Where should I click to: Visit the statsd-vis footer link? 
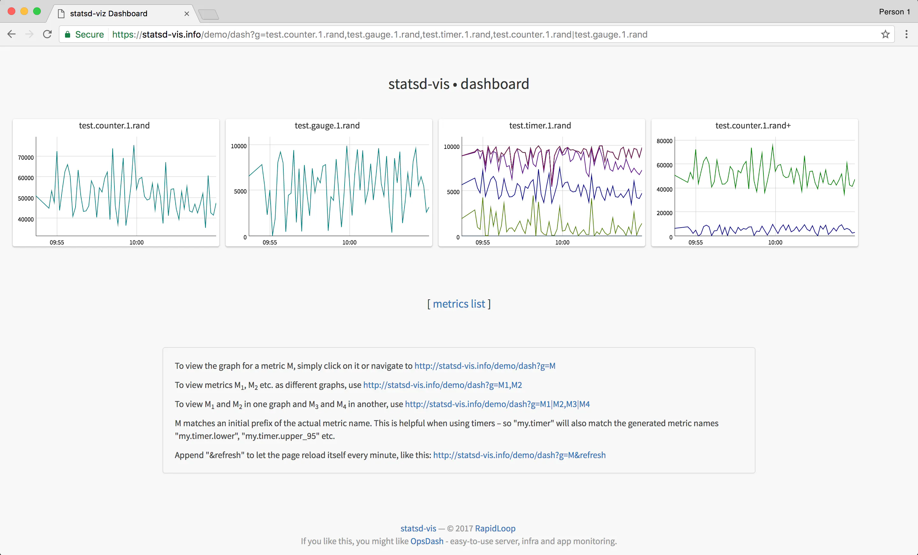[x=418, y=528]
